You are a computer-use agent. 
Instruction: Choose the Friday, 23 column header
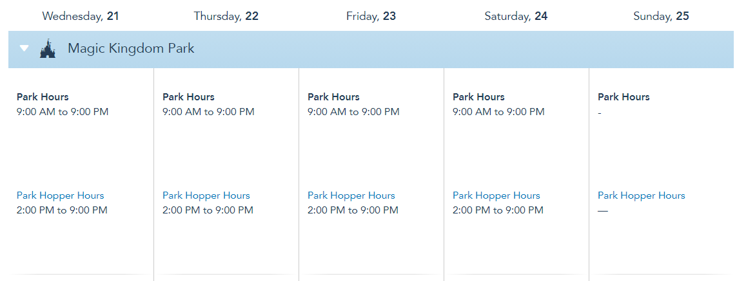click(371, 16)
